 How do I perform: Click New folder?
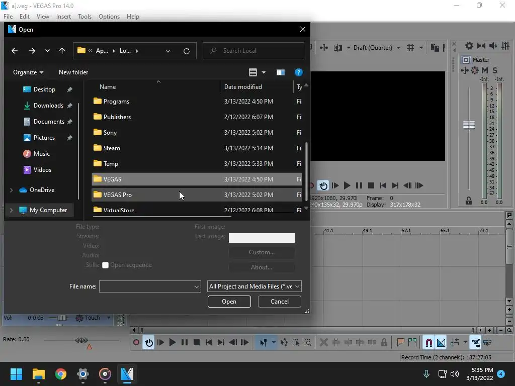coord(73,72)
